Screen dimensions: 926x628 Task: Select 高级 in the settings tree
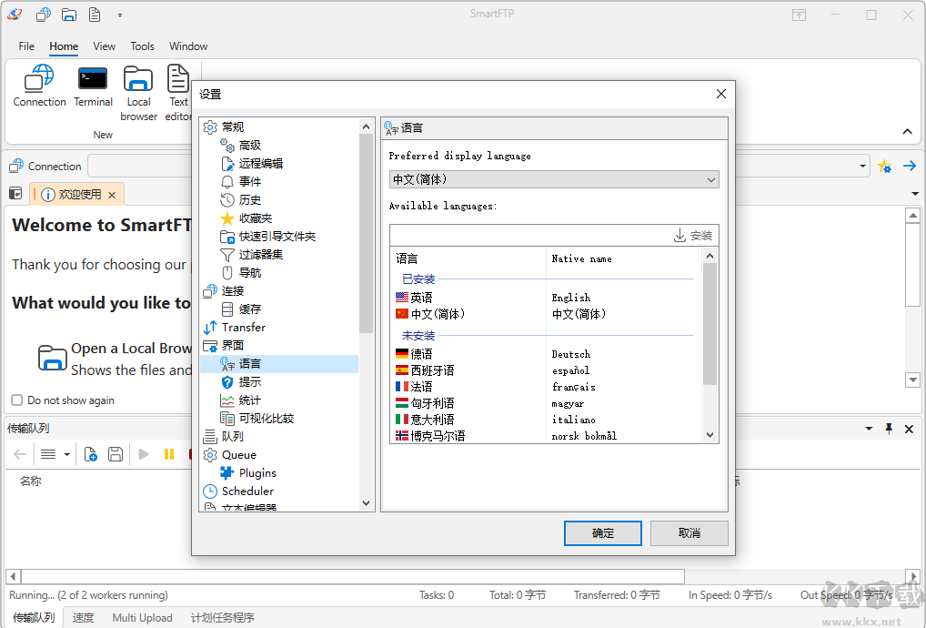pos(249,146)
